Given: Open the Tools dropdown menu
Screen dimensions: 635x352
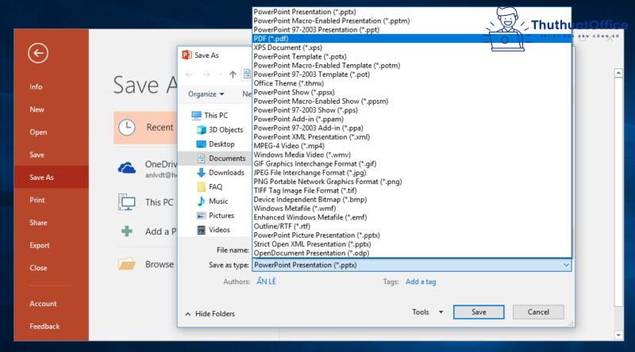Looking at the screenshot, I should [428, 312].
